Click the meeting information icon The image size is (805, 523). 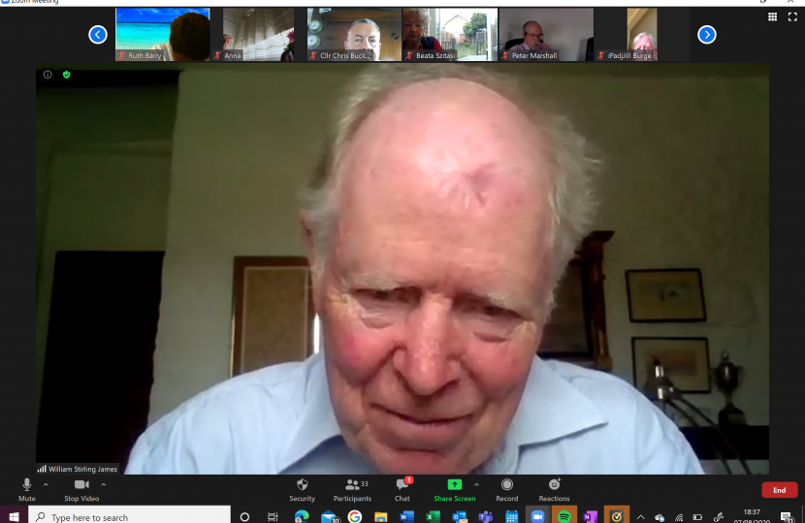[48, 75]
